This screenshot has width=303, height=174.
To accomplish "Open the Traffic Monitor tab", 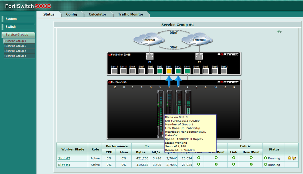I will point(131,14).
